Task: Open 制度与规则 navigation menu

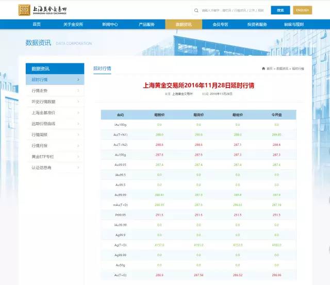Action: (x=294, y=24)
